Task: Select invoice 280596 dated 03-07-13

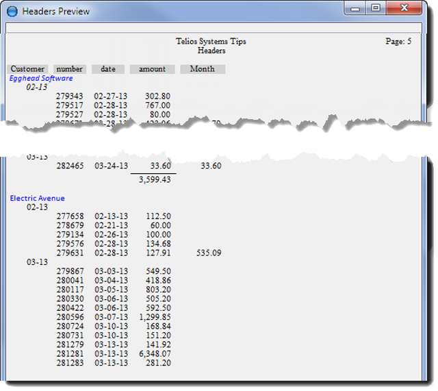Action: 70,318
